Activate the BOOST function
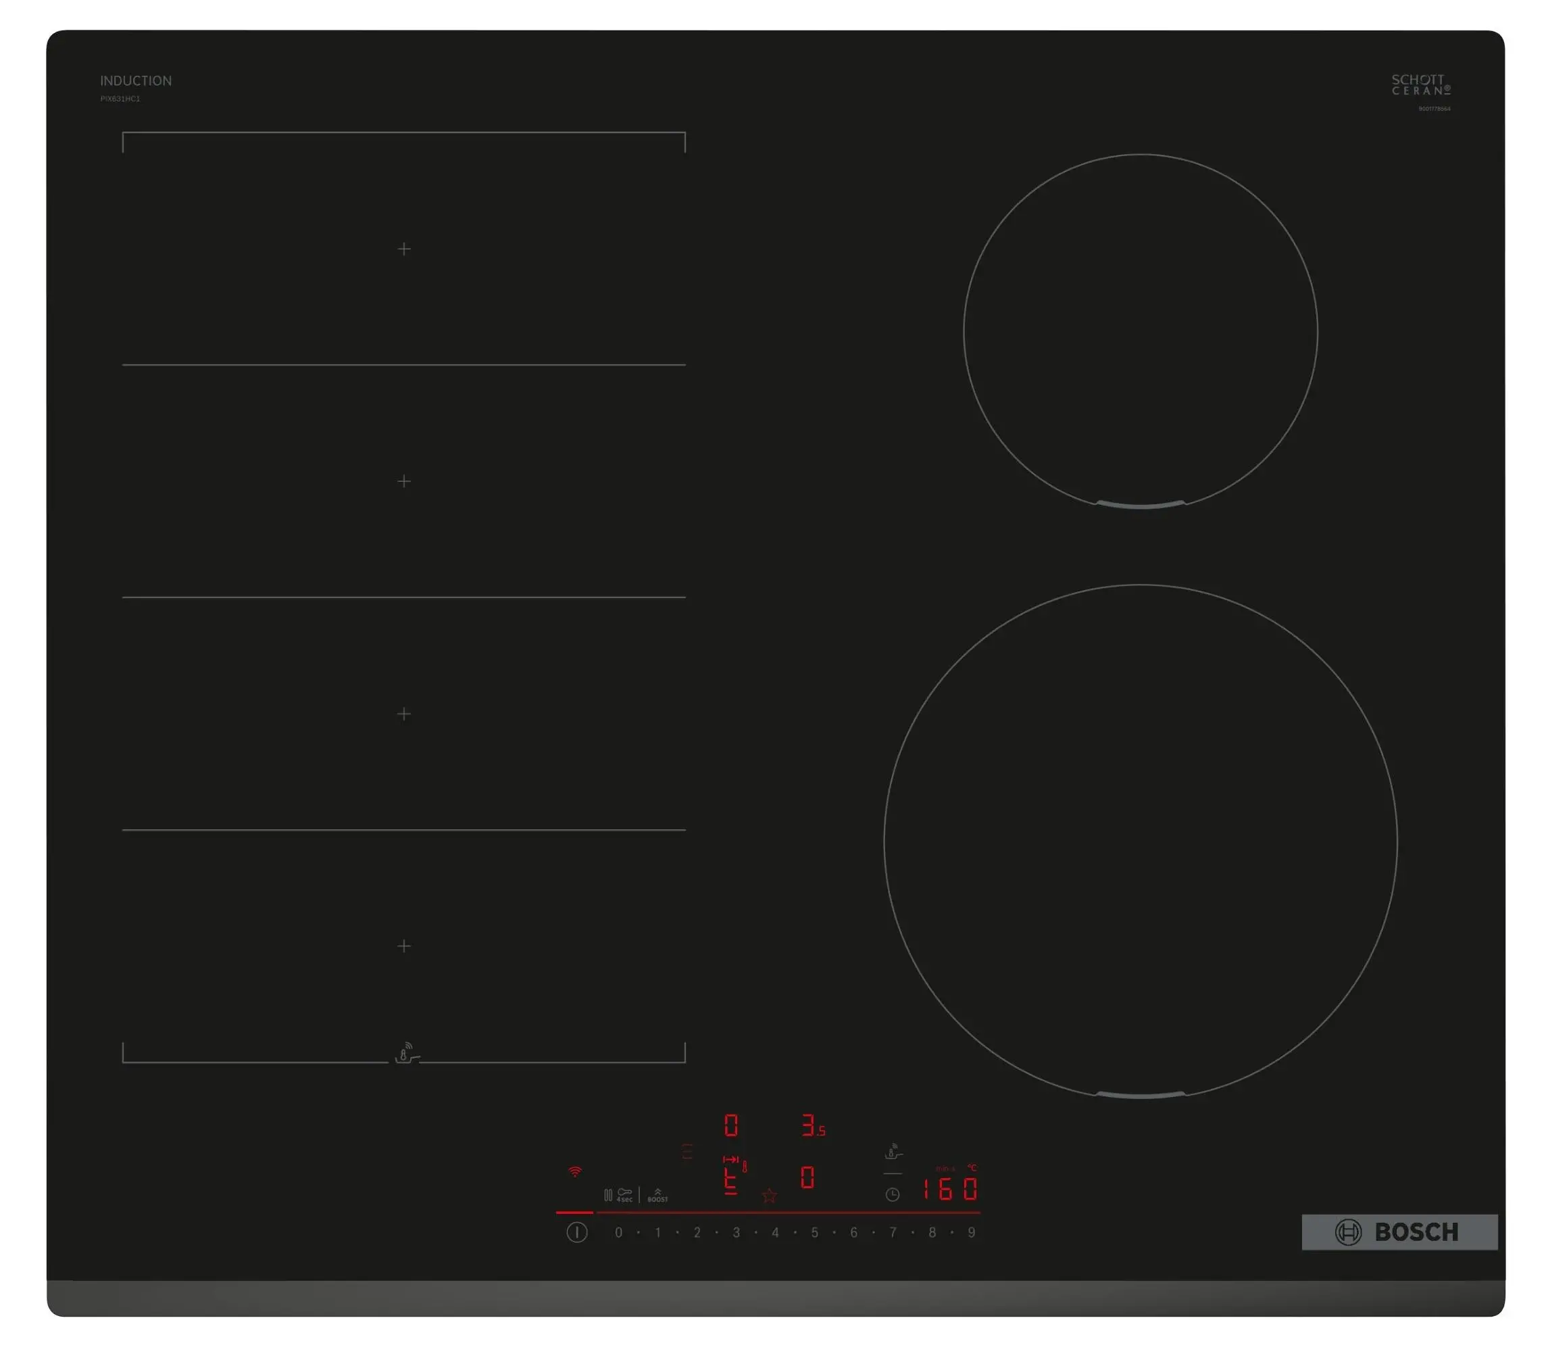Image resolution: width=1546 pixels, height=1368 pixels. (x=657, y=1196)
